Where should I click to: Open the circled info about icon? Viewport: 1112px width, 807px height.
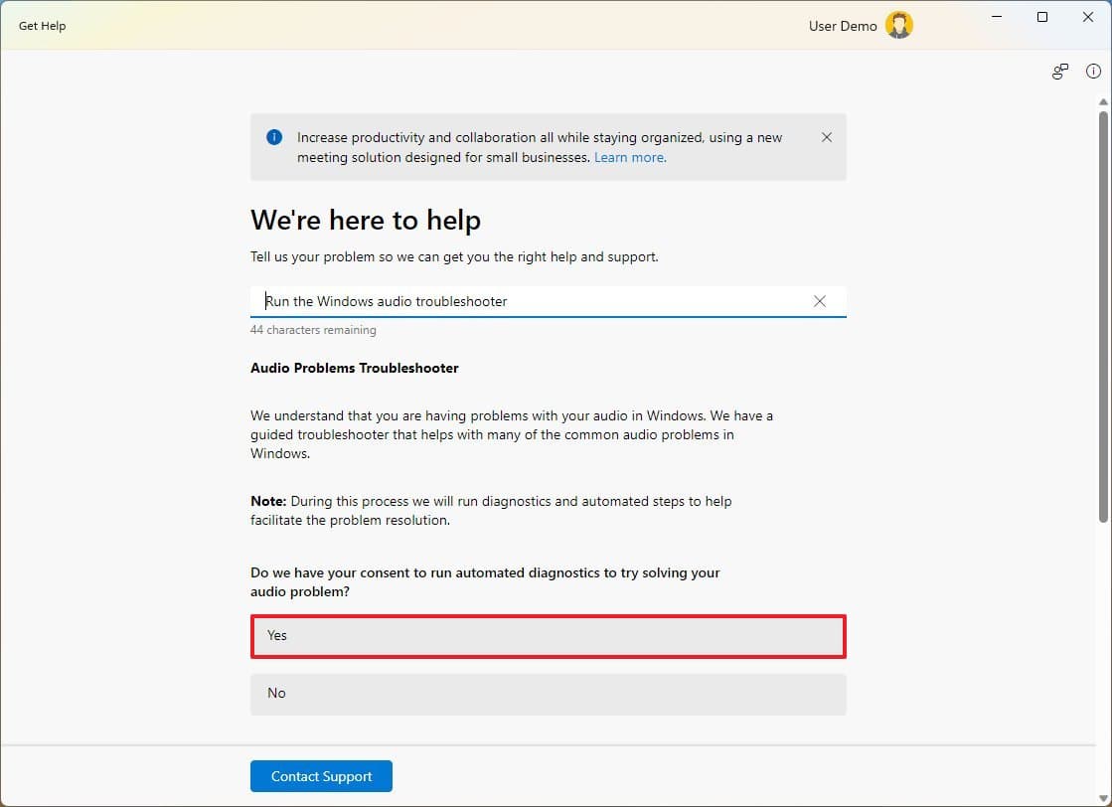1093,72
